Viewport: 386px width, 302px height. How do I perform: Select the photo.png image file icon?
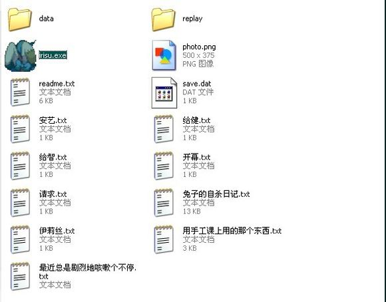click(164, 55)
